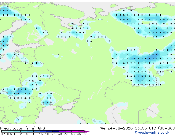Select the 2–5 mm legend color swatch
This screenshot has width=175, height=135.
pos(24,131)
